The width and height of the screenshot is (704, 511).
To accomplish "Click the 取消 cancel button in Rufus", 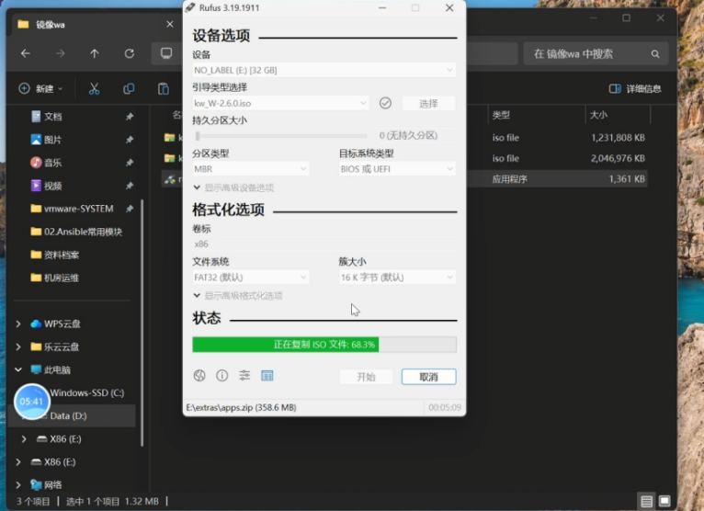I will (428, 377).
